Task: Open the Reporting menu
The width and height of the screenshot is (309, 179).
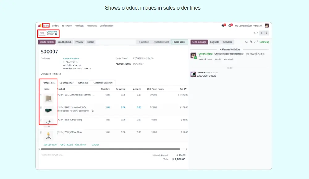Action: pyautogui.click(x=91, y=26)
